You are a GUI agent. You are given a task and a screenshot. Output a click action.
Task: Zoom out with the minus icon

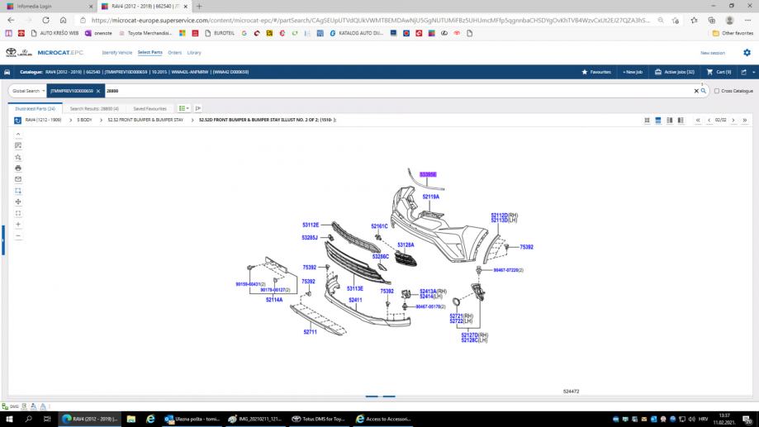(18, 235)
